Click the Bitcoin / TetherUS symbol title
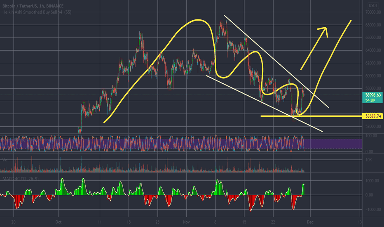 pyautogui.click(x=33, y=6)
